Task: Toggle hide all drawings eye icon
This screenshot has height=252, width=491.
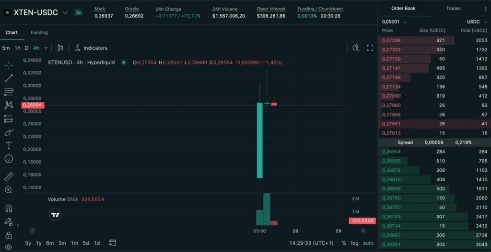Action: [x=9, y=247]
